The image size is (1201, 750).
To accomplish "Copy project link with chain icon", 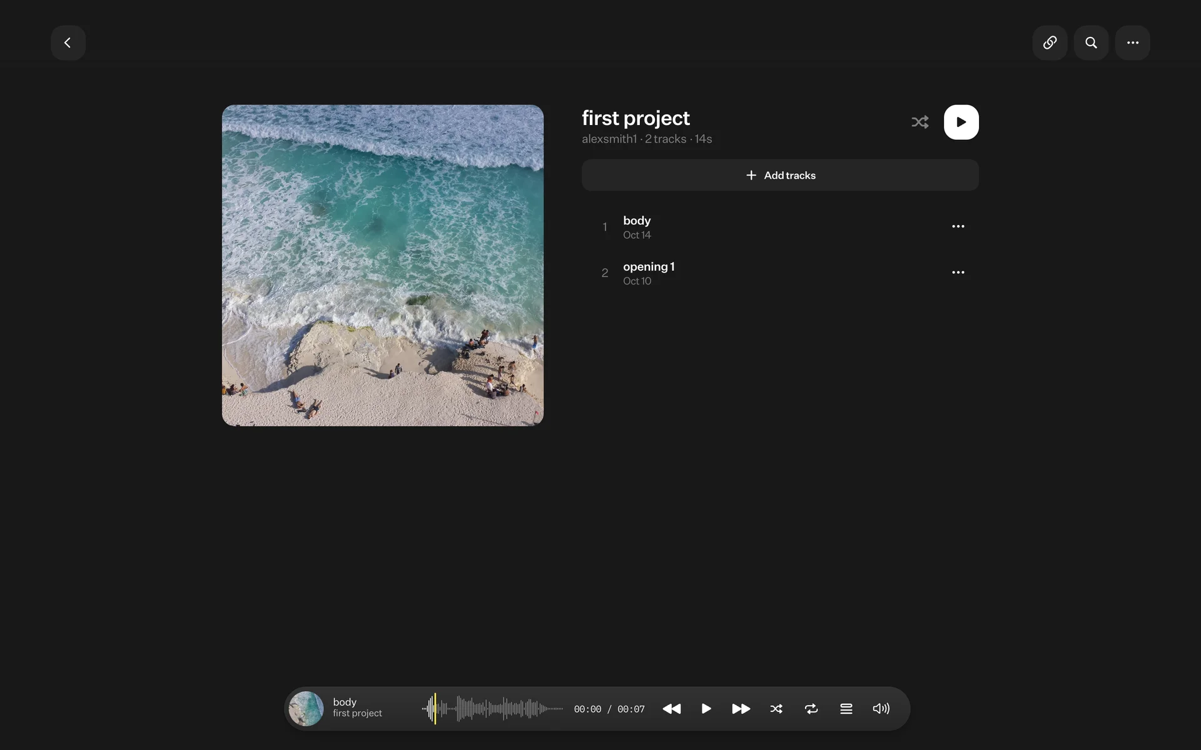I will point(1050,42).
